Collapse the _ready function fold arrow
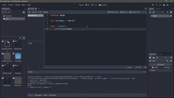This screenshot has height=98, width=174. point(49,26)
